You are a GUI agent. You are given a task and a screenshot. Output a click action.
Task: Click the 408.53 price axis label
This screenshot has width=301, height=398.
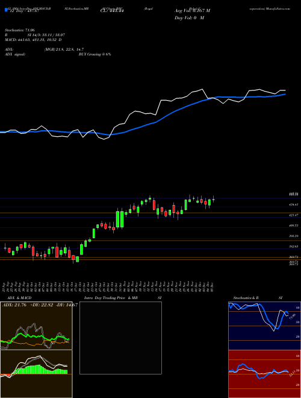pos(294,226)
